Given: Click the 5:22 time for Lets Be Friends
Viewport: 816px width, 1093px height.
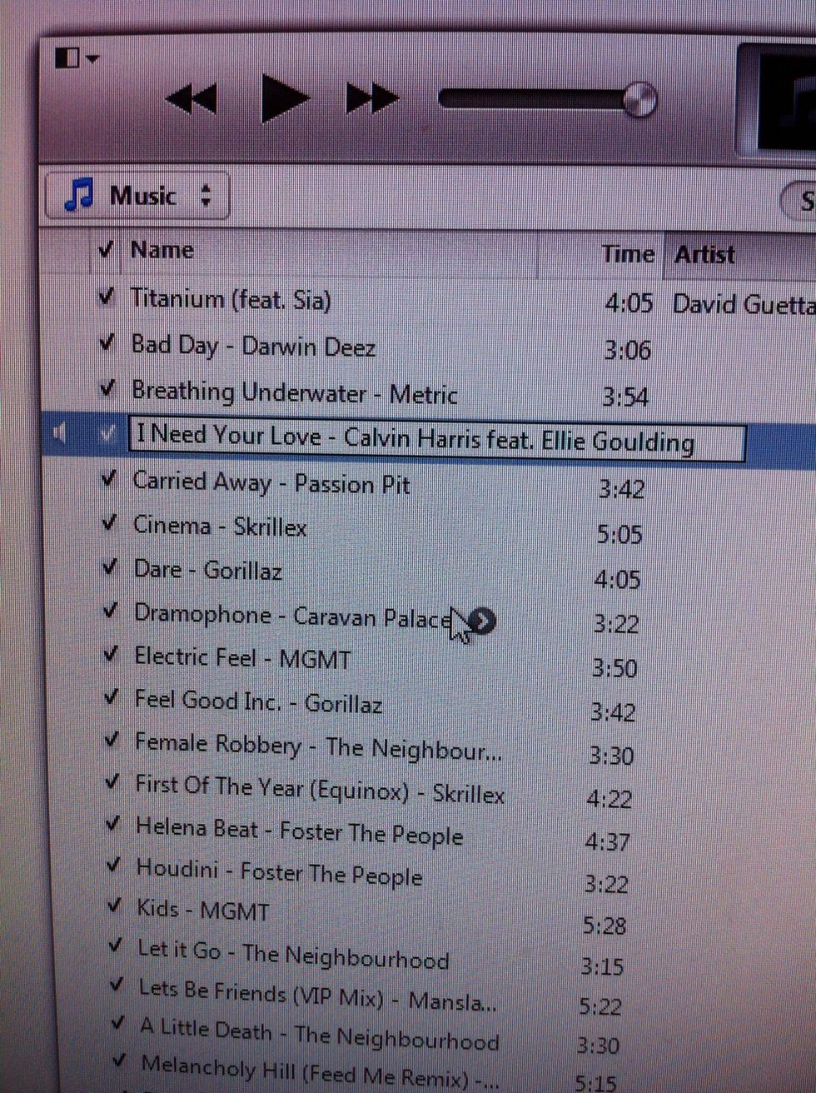Looking at the screenshot, I should [600, 1006].
